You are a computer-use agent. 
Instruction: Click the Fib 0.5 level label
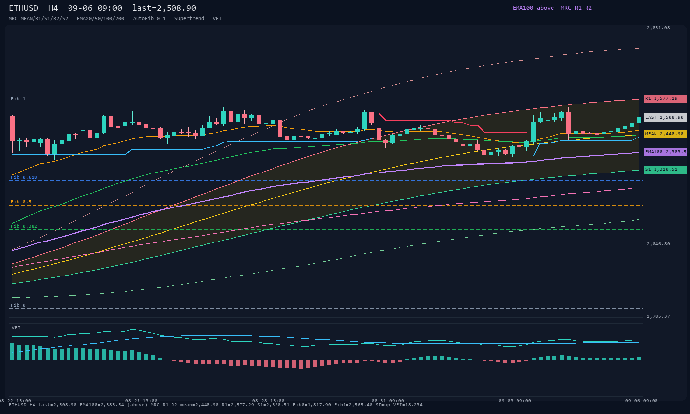tap(21, 202)
